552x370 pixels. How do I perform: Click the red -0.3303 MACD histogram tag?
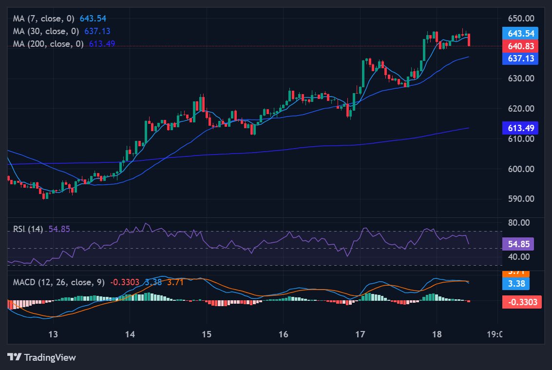click(x=521, y=302)
